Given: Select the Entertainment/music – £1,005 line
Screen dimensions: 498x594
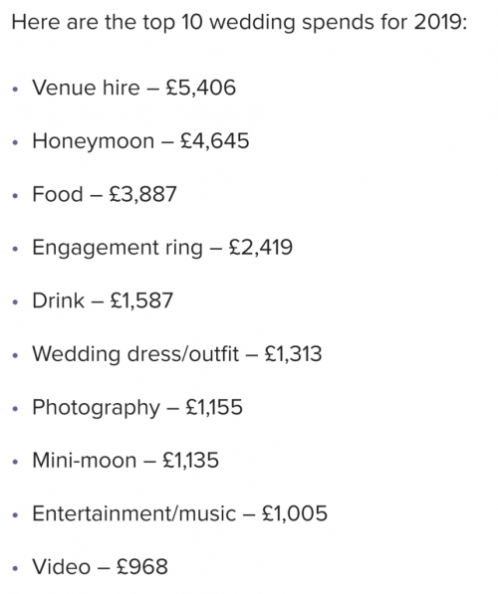Looking at the screenshot, I should click(x=180, y=513).
